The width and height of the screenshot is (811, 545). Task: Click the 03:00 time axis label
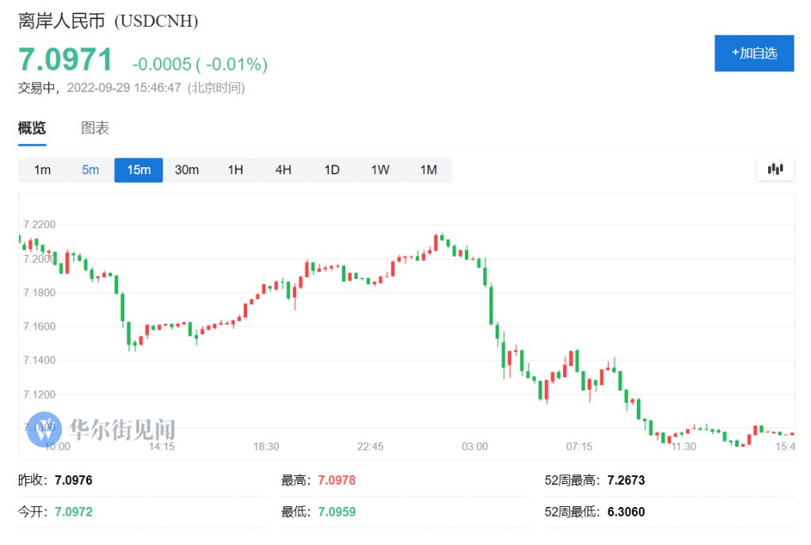click(x=475, y=447)
